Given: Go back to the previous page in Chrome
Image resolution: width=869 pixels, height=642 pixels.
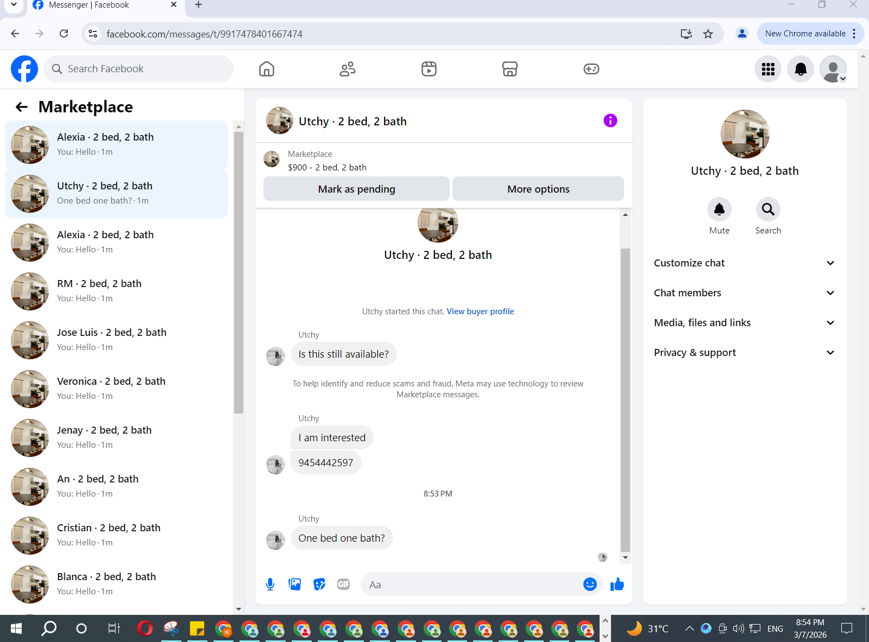Looking at the screenshot, I should [x=15, y=34].
